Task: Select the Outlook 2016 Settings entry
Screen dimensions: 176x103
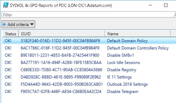Action: tap(127, 84)
